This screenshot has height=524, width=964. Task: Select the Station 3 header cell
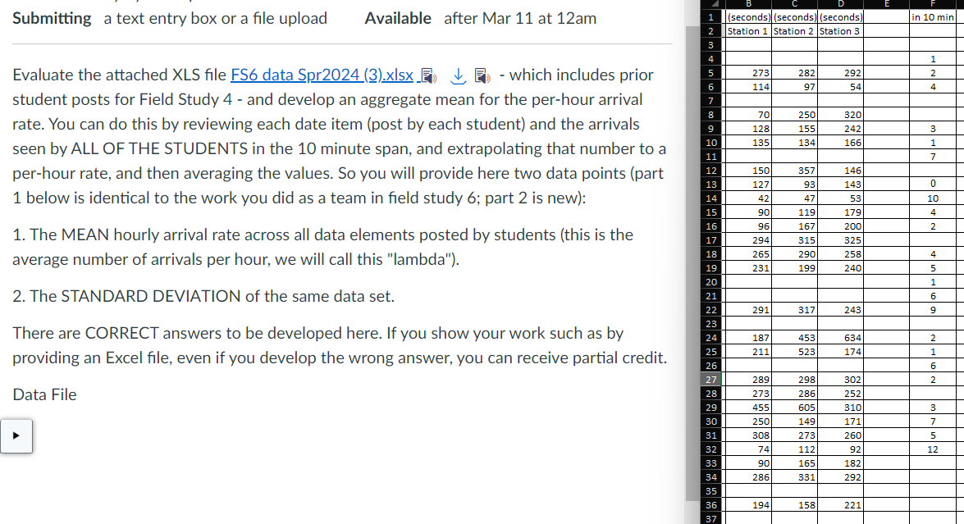tap(840, 32)
